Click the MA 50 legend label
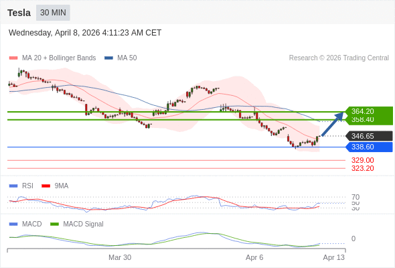This screenshot has height=268, width=395. (x=127, y=58)
